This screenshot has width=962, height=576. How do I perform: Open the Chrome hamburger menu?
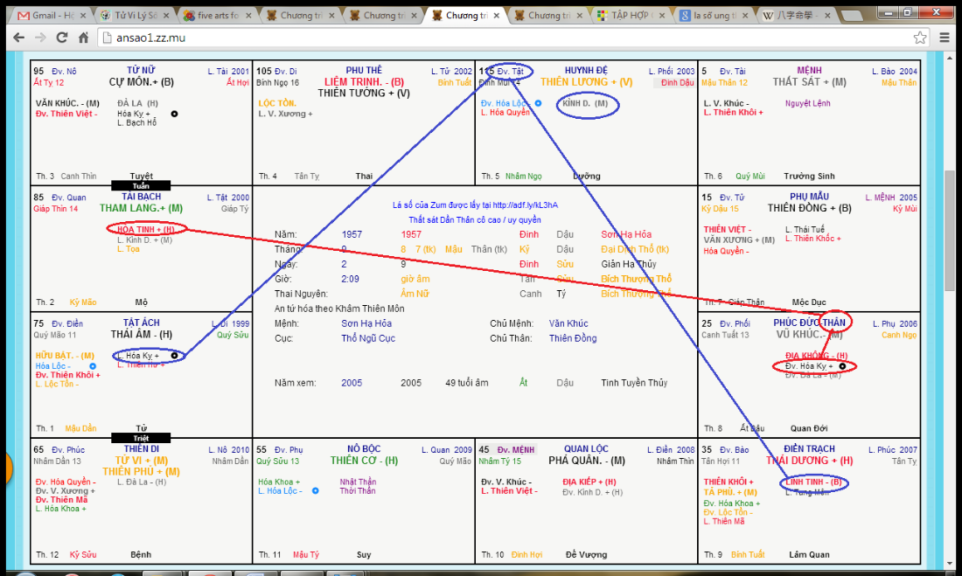tap(945, 38)
